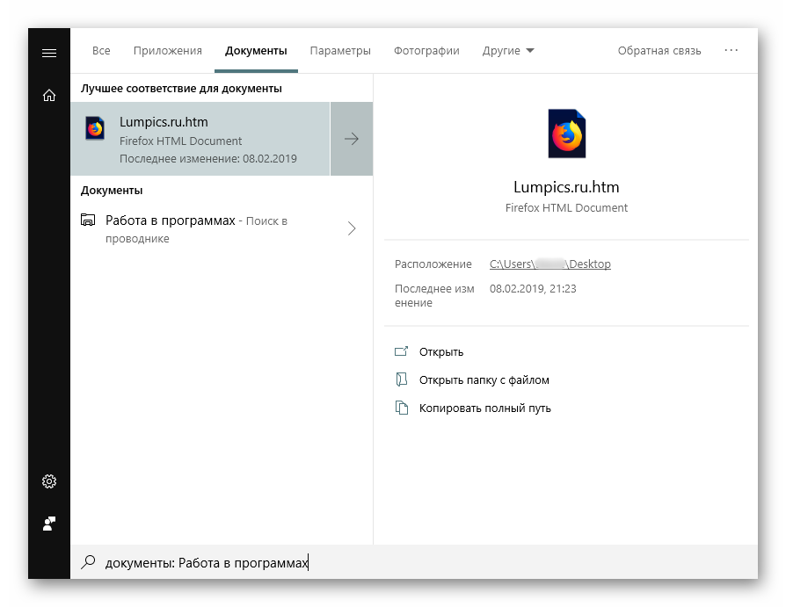Click the Документы section heading in results

112,191
